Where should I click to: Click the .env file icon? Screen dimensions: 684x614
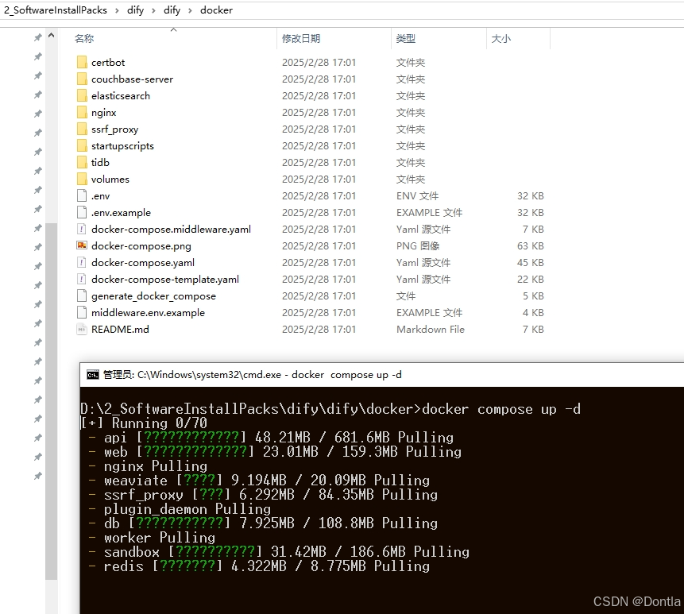(82, 196)
